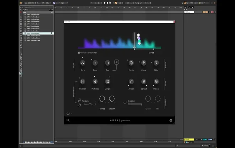This screenshot has height=148, width=235.
Task: Click the Direction arrows control
Action: pyautogui.click(x=135, y=104)
